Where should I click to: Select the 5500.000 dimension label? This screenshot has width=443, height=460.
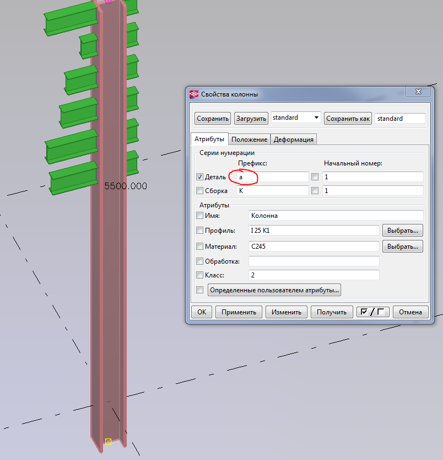(126, 186)
